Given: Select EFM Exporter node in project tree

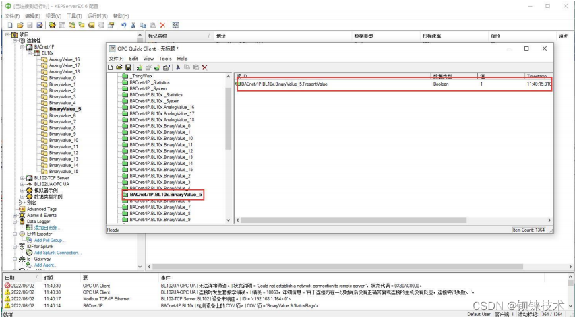Looking at the screenshot, I should (x=39, y=234).
